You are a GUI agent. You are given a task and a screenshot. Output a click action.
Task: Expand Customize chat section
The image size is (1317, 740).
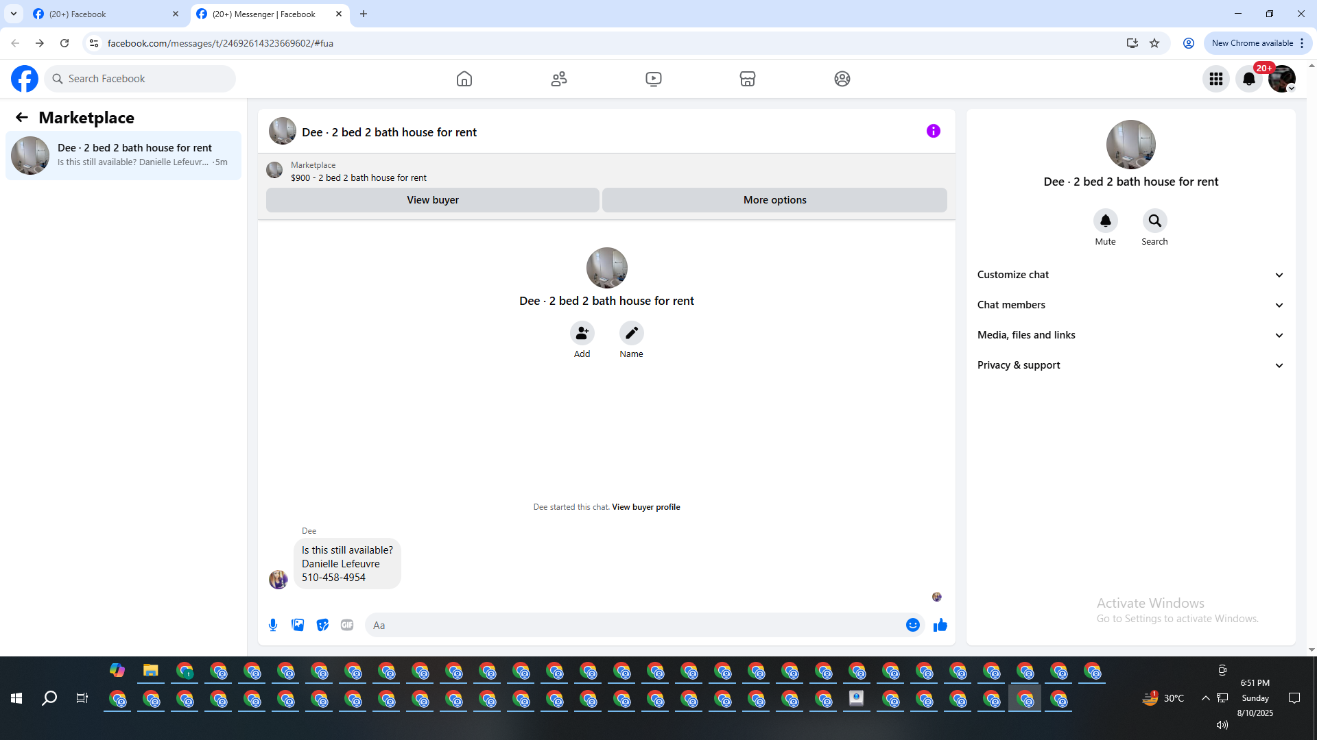point(1130,275)
